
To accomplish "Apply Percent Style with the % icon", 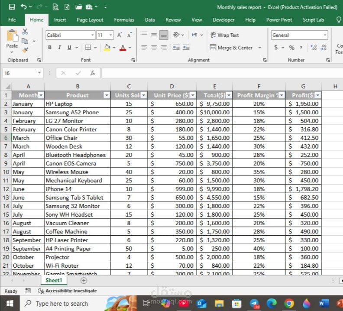I will point(291,48).
